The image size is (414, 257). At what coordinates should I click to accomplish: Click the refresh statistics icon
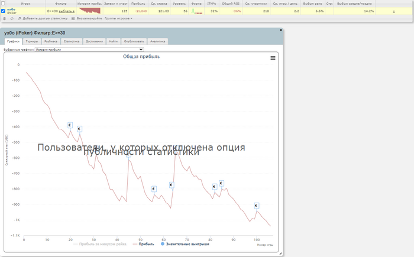tap(12, 18)
